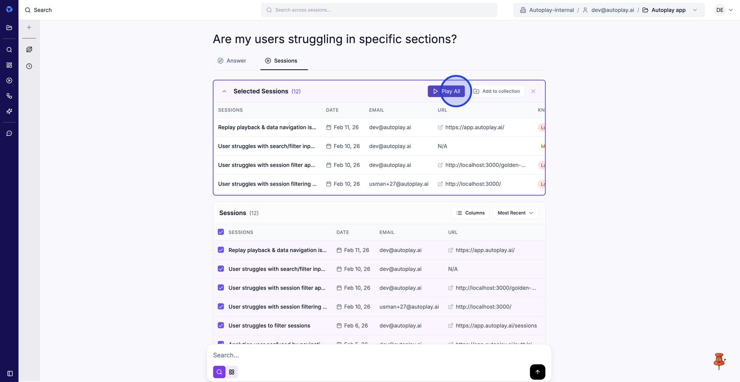
Task: Switch to the Answer tab
Action: [x=232, y=61]
